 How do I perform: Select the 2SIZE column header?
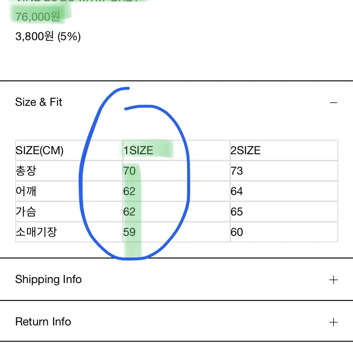pos(245,150)
